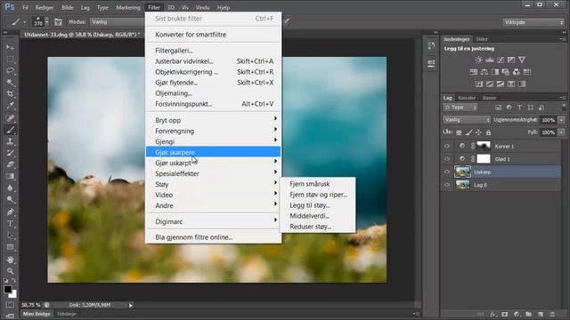
Task: Select the Lasso tool
Action: (10, 71)
